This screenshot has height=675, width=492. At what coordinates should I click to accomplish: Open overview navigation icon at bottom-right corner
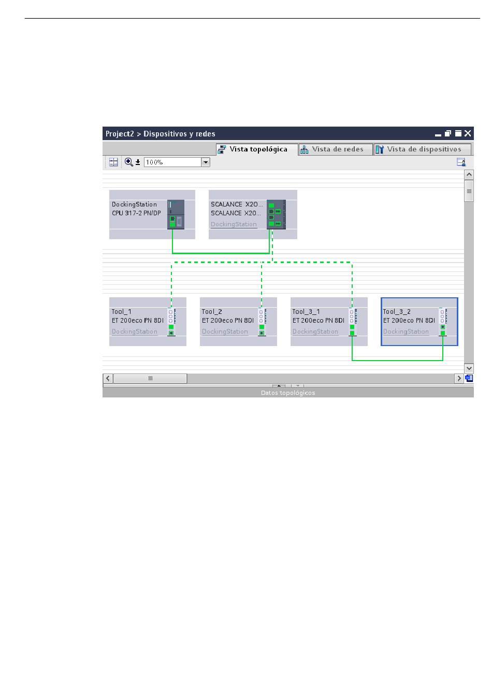point(469,378)
